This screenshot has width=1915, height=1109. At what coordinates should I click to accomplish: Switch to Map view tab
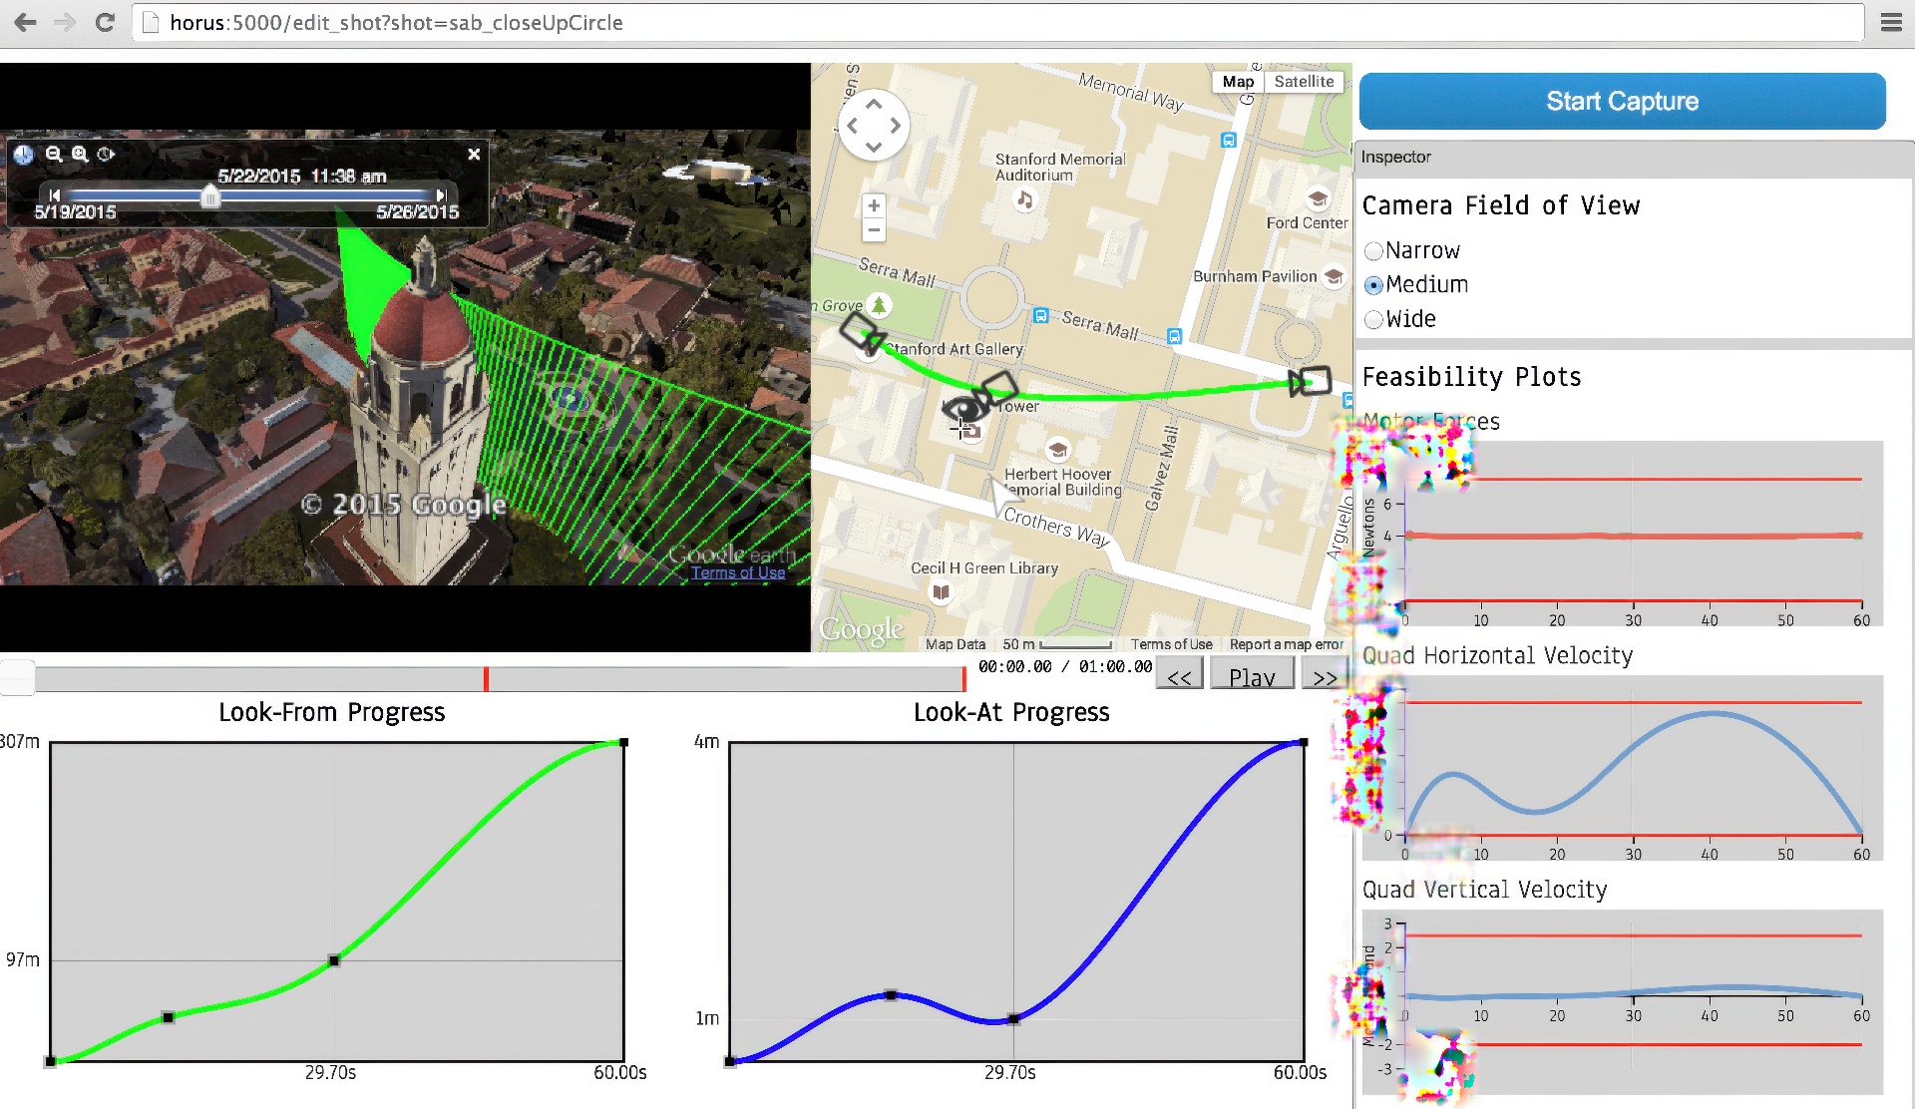click(1238, 82)
